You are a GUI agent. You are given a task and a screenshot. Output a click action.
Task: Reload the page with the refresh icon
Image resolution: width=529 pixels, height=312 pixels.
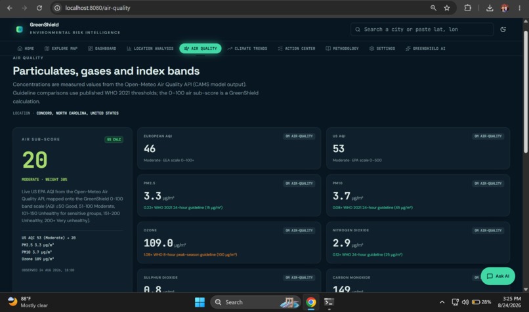pos(39,8)
